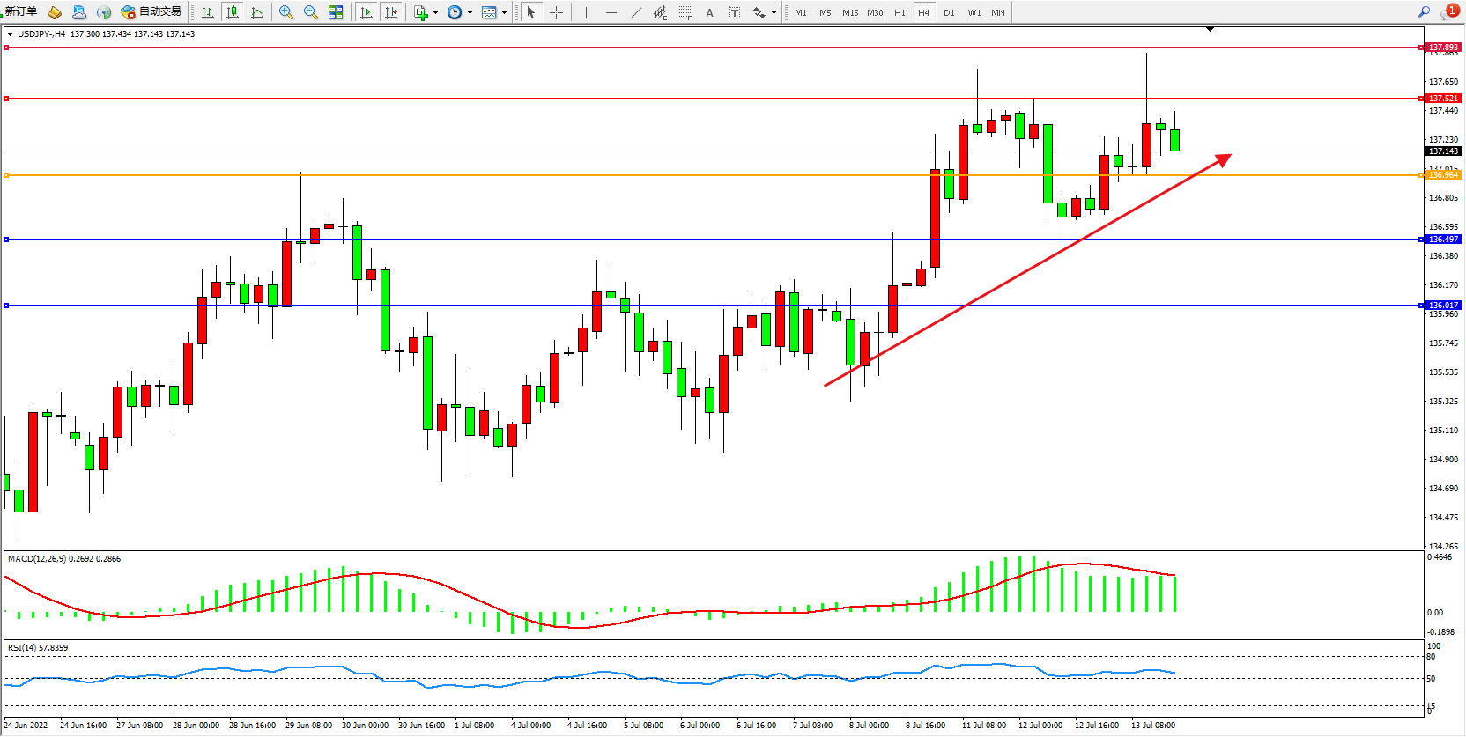Toggle the chart shift button
The image size is (1466, 737).
pyautogui.click(x=391, y=12)
